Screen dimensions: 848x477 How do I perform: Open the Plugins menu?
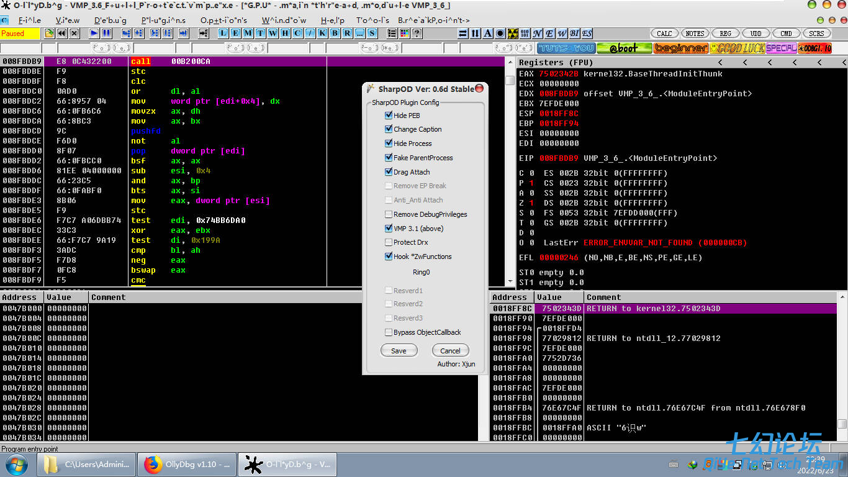[163, 20]
